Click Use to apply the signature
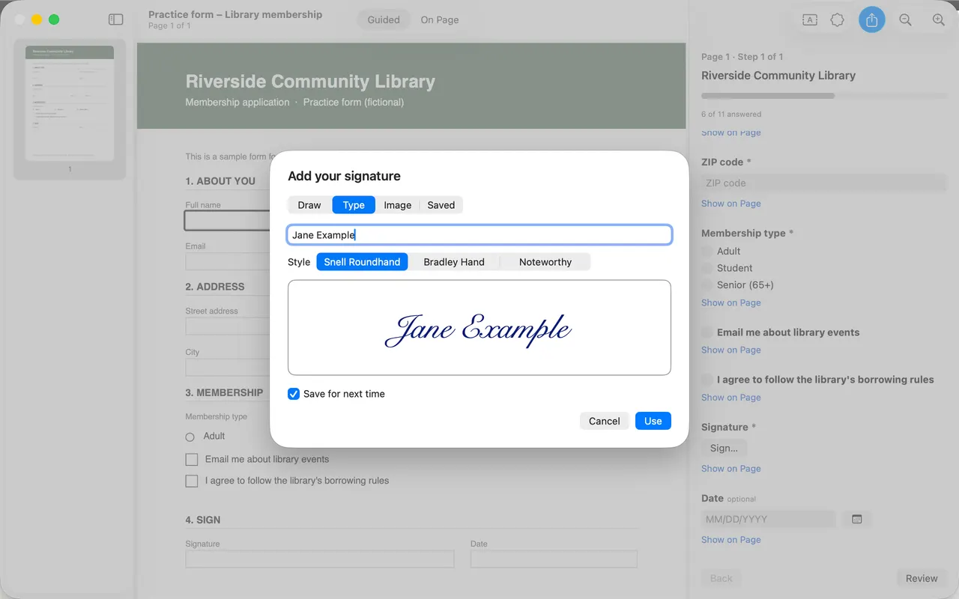This screenshot has width=959, height=599. tap(653, 421)
